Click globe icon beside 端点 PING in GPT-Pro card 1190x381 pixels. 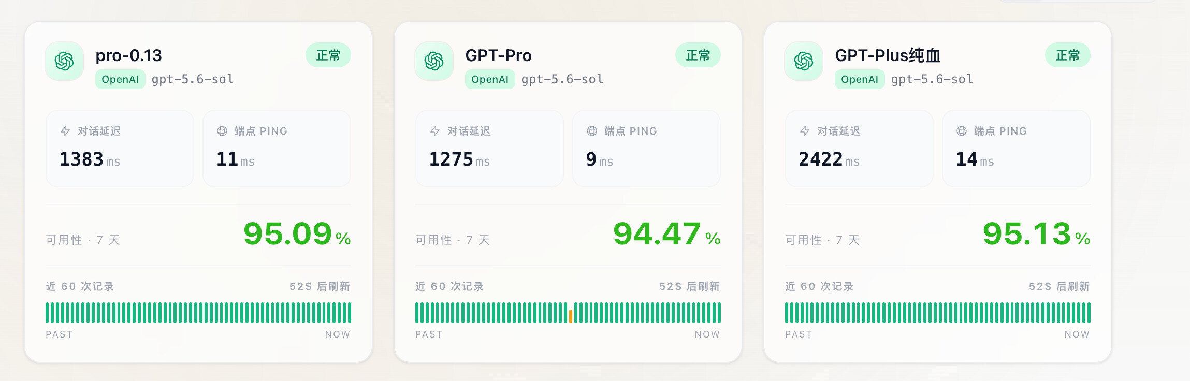tap(592, 131)
